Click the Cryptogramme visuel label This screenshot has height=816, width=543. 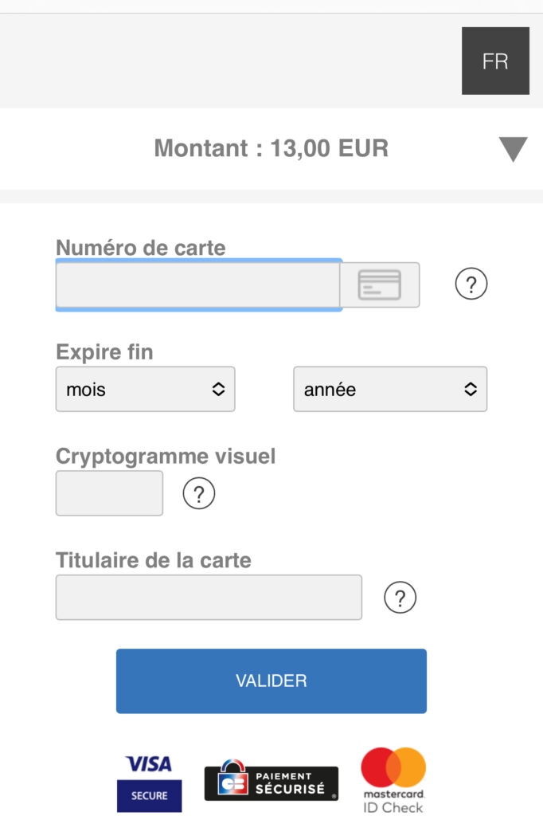[x=166, y=457]
